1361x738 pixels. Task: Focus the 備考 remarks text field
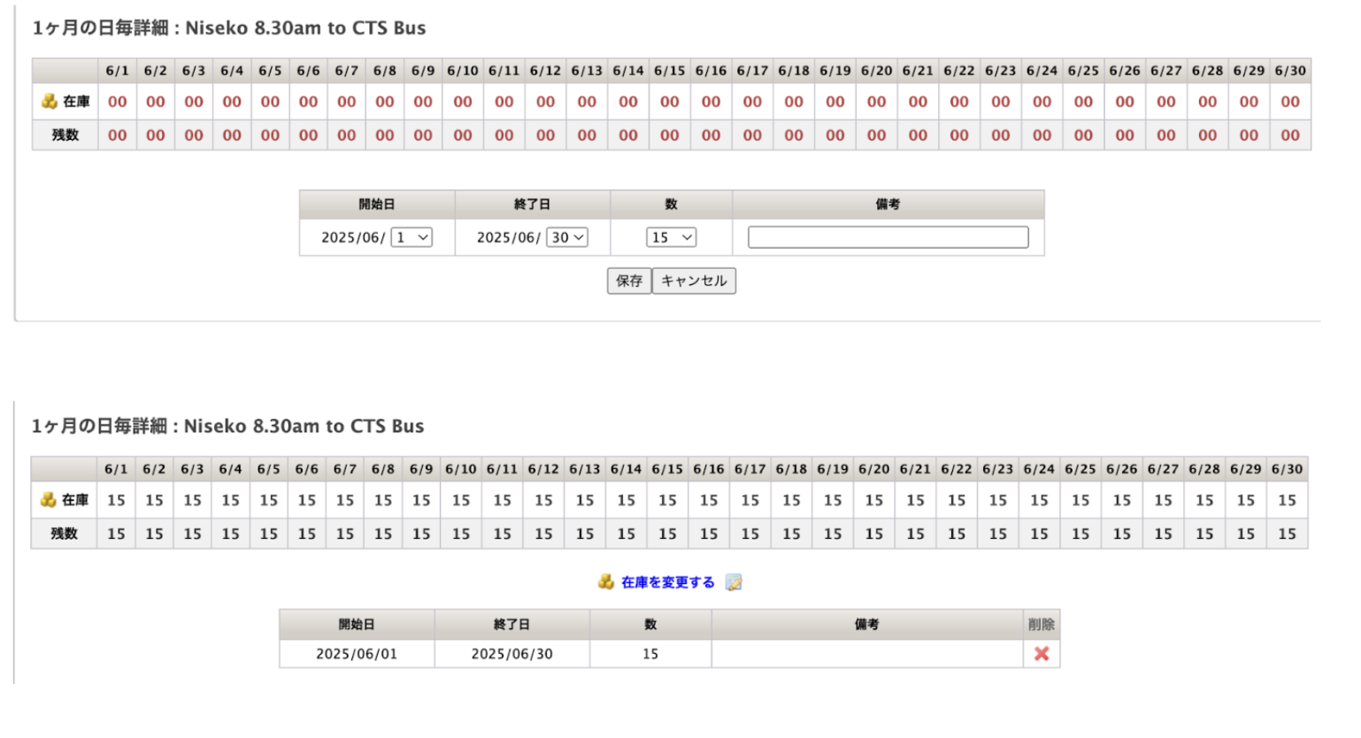pos(888,237)
